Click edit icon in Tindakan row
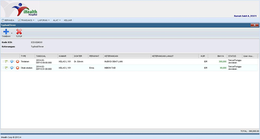The image size is (260, 139). click(6, 61)
